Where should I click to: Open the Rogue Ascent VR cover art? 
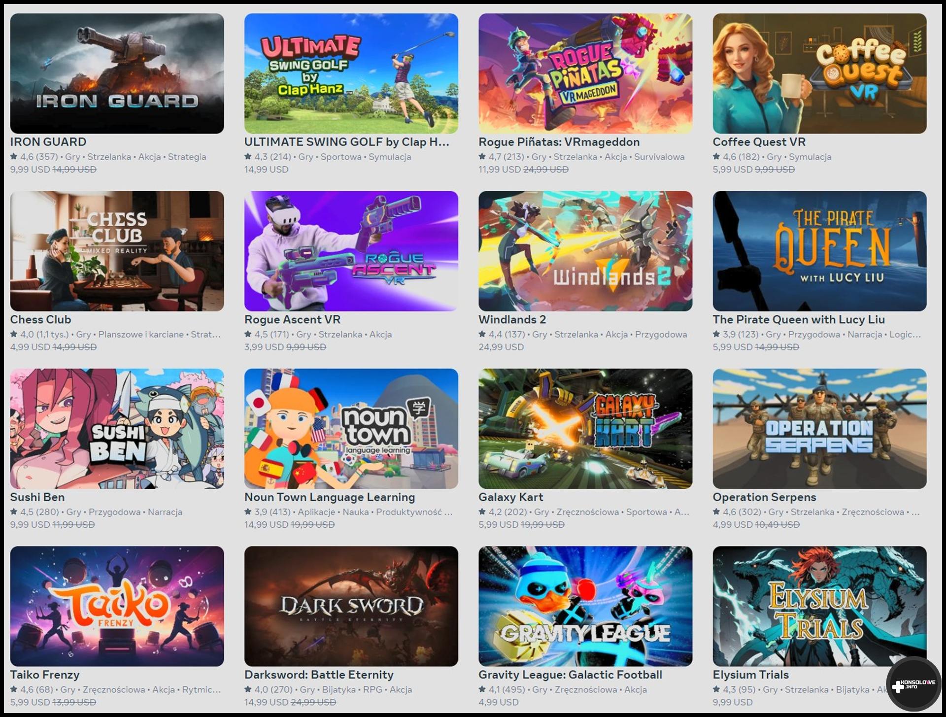351,251
